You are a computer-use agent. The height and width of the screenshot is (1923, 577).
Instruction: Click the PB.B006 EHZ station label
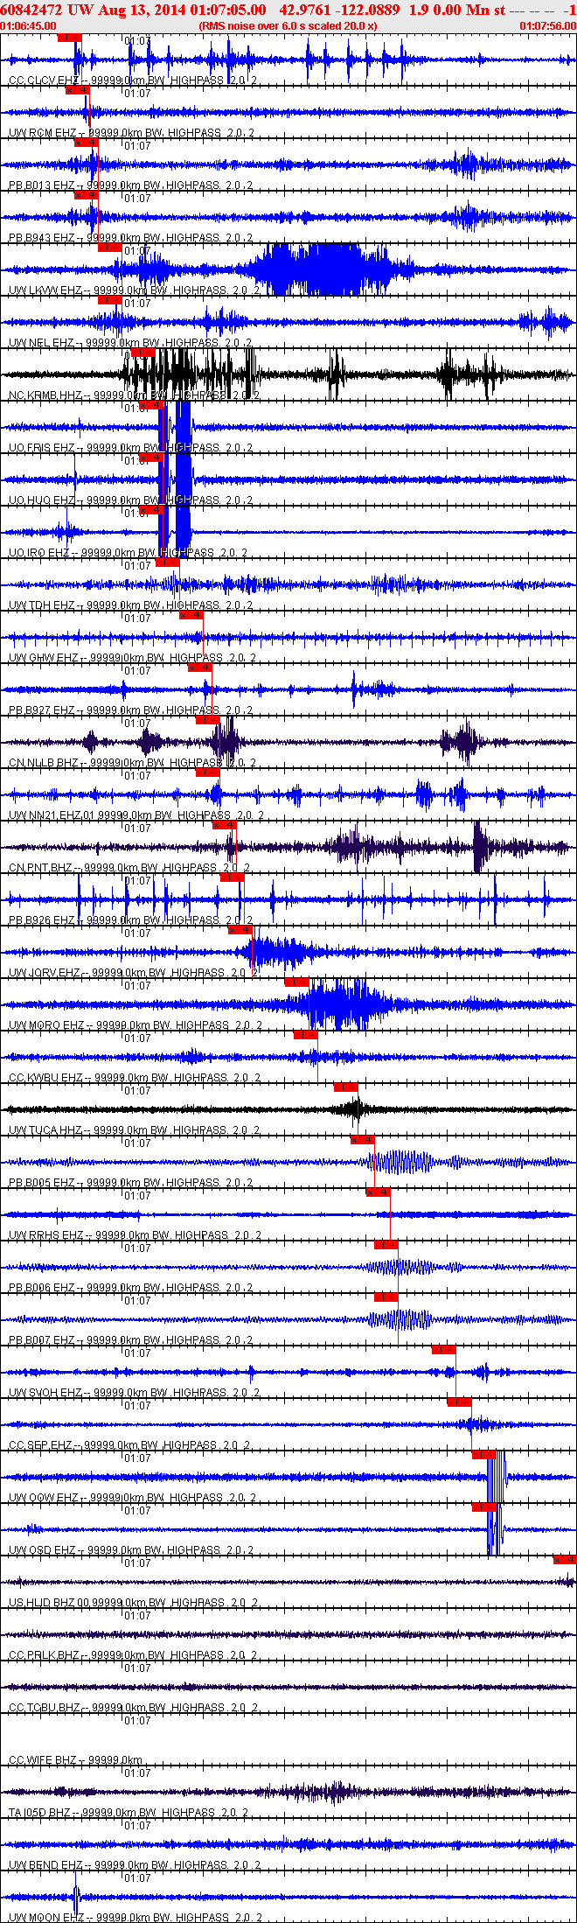[x=42, y=1288]
